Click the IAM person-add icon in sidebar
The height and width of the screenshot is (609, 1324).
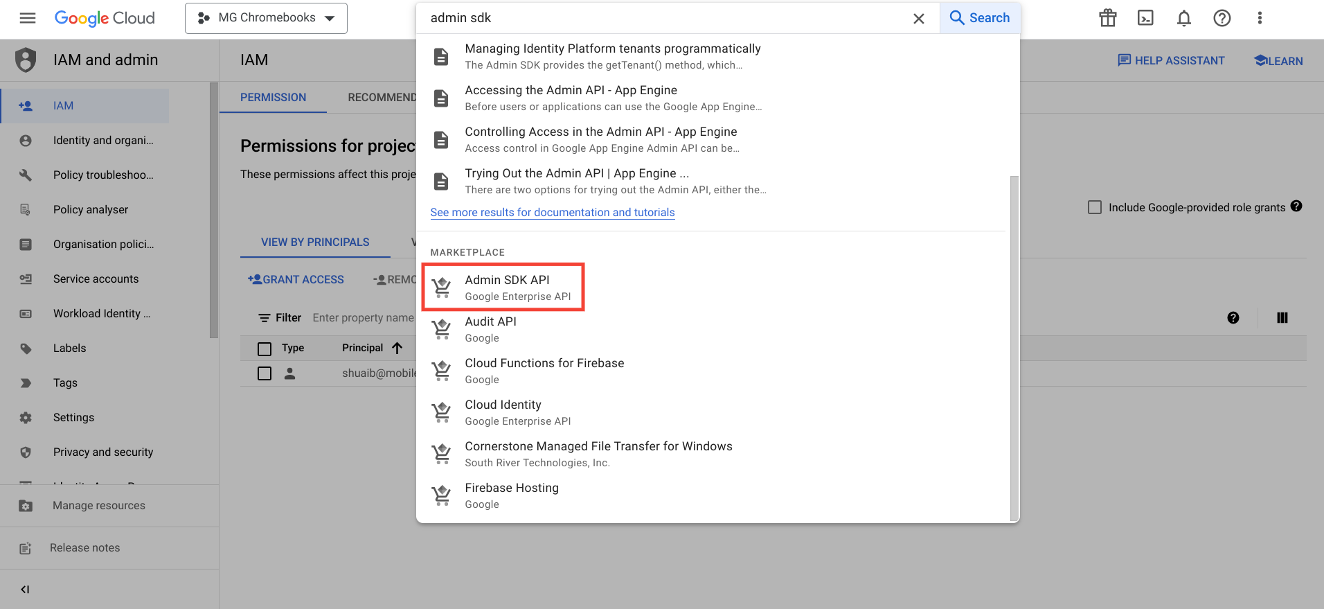tap(26, 106)
